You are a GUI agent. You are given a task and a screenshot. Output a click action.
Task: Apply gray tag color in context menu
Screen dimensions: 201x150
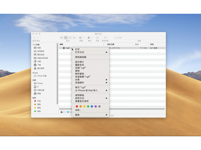tap(99, 106)
